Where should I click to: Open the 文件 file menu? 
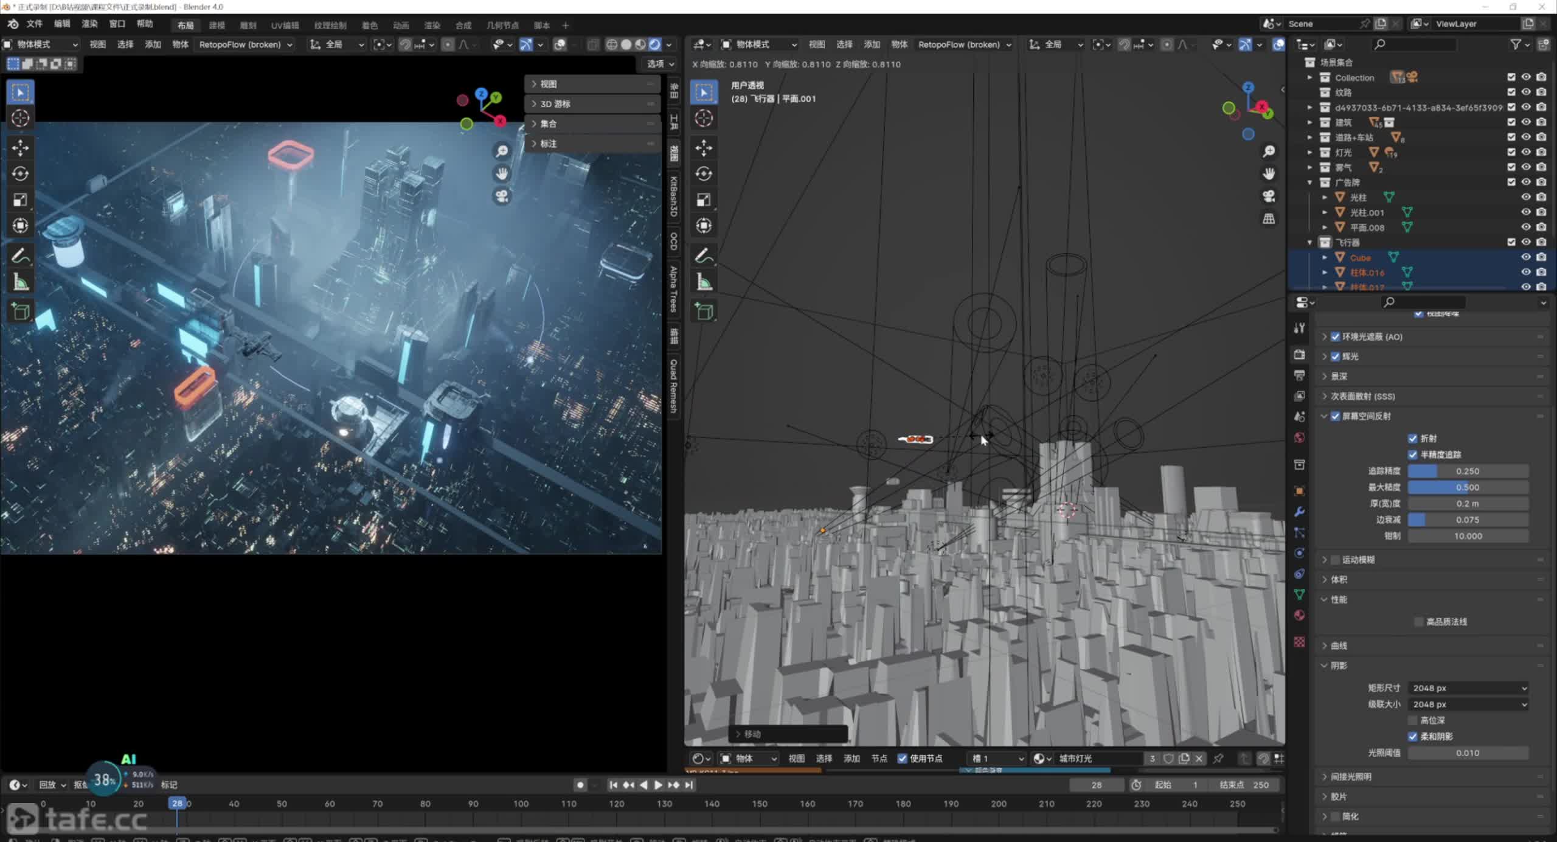pyautogui.click(x=34, y=24)
